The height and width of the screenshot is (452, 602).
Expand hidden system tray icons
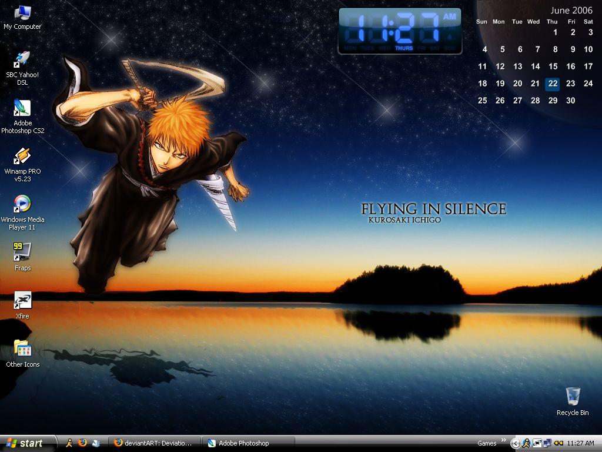[516, 444]
